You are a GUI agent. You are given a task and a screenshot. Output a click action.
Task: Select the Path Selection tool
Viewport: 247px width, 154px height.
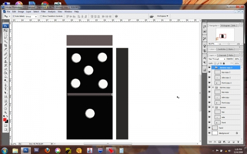coord(5,92)
